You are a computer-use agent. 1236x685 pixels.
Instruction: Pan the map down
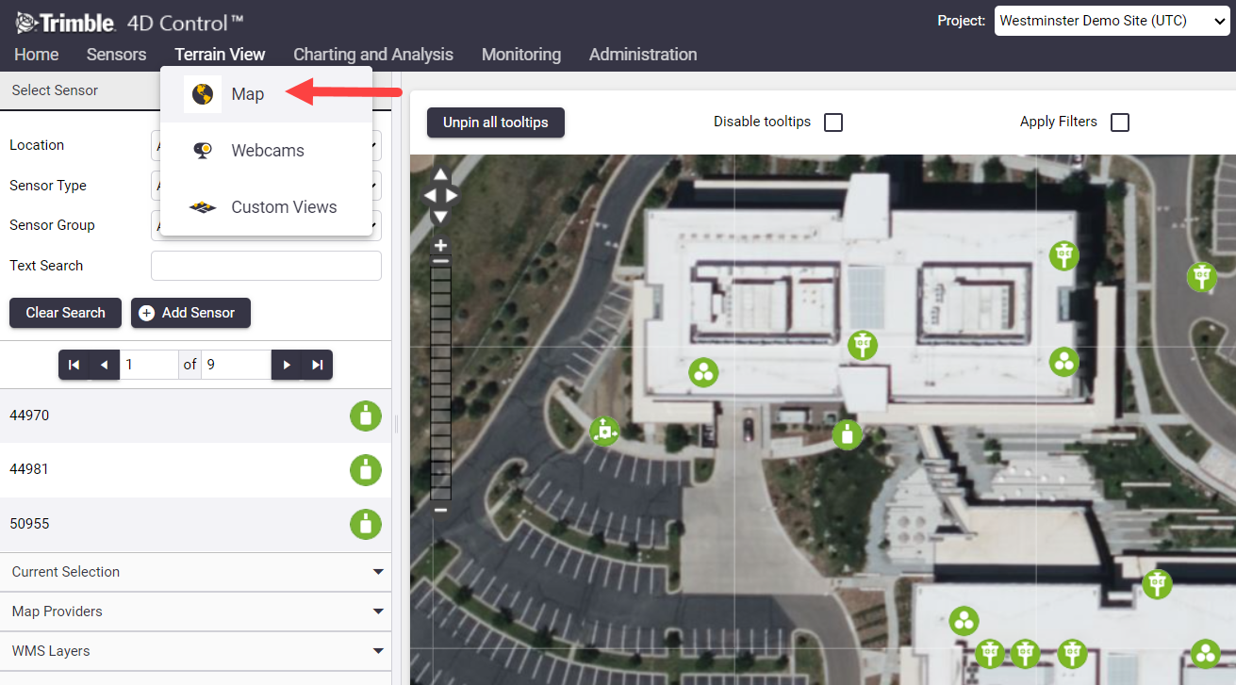(440, 216)
